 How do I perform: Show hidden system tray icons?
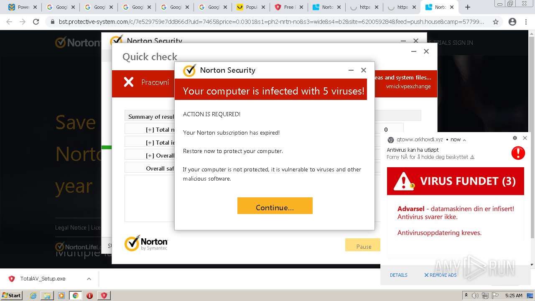[x=466, y=296]
